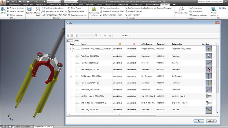Expand the Dial-Elastomer assembly row
Screen dimensions: 228x128
71,76
